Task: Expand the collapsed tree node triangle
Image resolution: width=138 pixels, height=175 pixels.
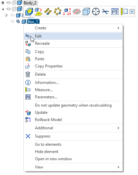Action: click(7, 15)
